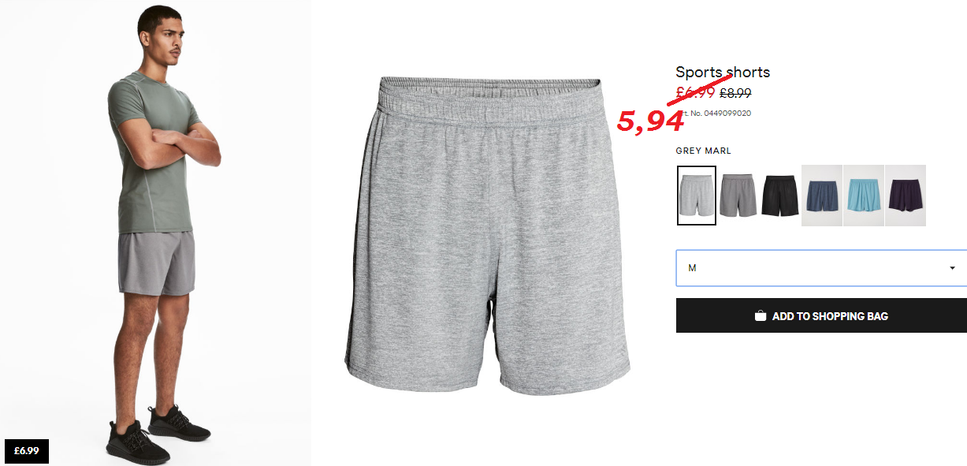Image resolution: width=967 pixels, height=466 pixels.
Task: Pick the black shorts colour option
Action: 780,196
